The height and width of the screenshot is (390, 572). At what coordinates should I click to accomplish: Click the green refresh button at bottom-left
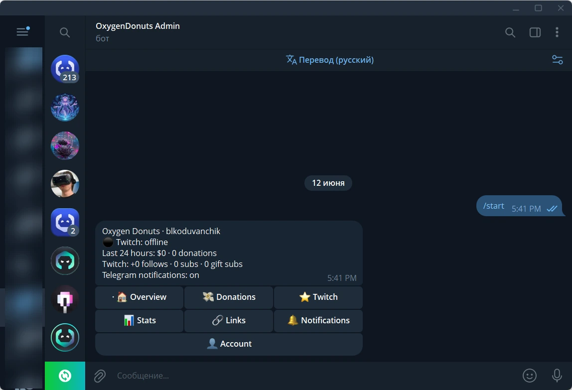tap(65, 376)
